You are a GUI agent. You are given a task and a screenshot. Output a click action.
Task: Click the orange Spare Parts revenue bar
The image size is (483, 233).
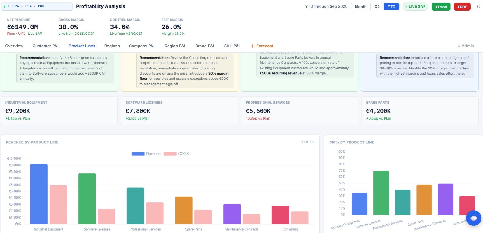(184, 210)
